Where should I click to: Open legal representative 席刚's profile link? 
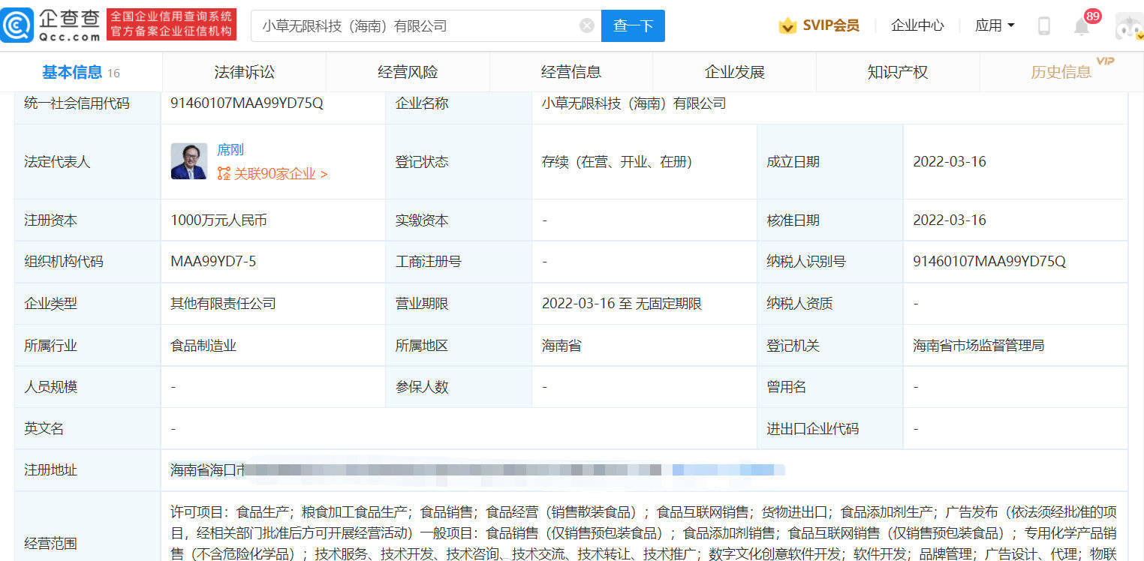[x=230, y=150]
